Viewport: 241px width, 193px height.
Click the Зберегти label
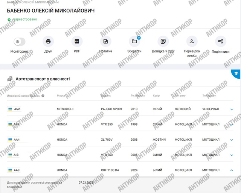tap(134, 51)
